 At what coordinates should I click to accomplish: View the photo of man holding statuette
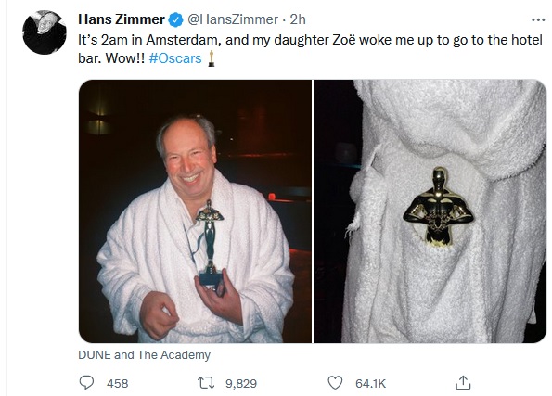click(x=195, y=211)
